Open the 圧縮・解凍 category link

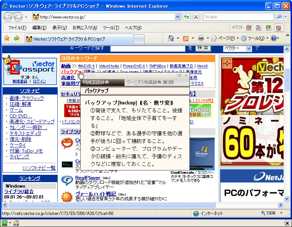(x=20, y=104)
